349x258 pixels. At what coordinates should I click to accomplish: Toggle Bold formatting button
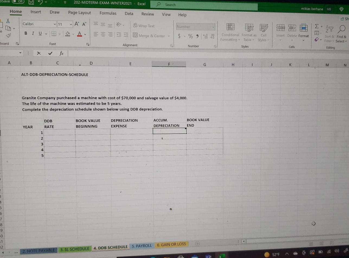coord(26,33)
